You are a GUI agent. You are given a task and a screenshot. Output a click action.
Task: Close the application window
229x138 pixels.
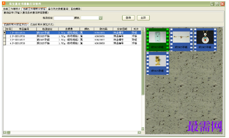[x=222, y=4]
